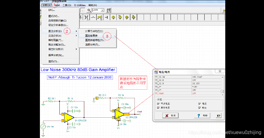Click the voltage/current dialog title icon
The image size is (264, 138).
156,72
